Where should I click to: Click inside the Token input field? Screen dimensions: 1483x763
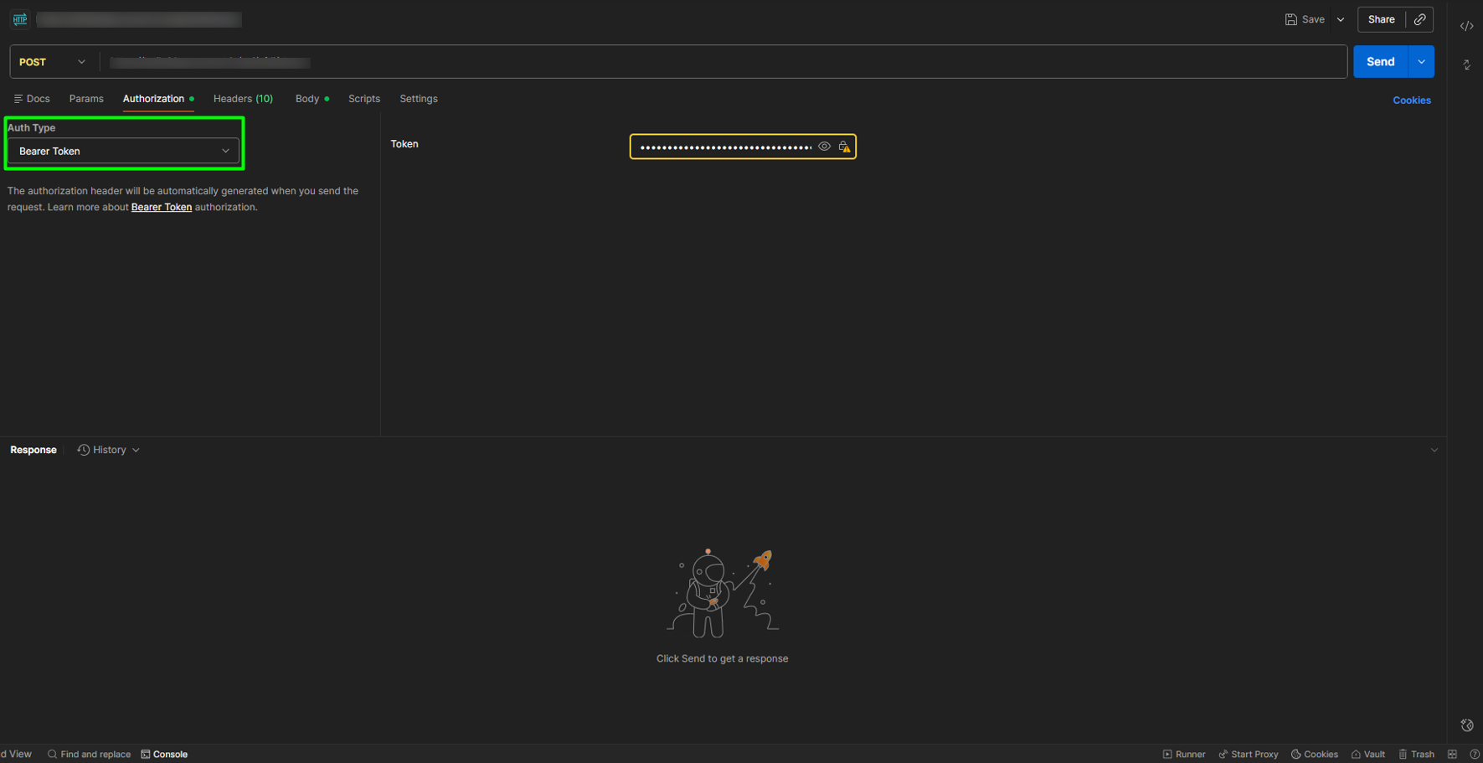click(x=724, y=147)
